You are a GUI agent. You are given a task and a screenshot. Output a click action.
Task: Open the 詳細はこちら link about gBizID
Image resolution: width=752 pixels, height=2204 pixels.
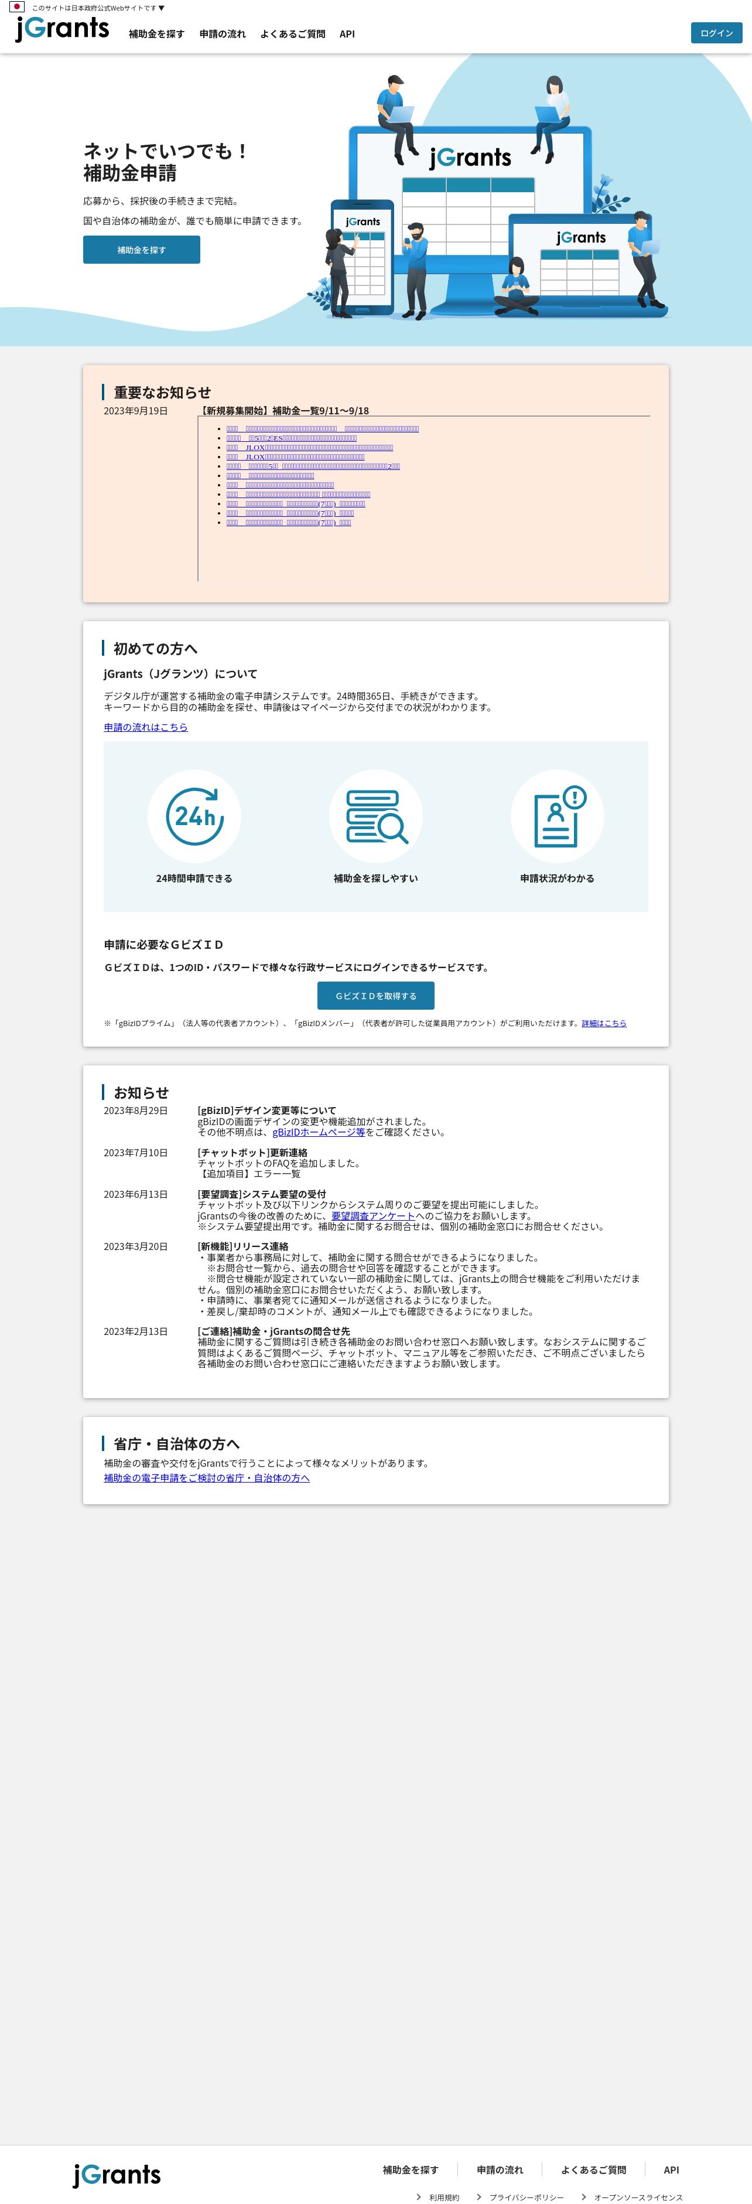tap(604, 1023)
